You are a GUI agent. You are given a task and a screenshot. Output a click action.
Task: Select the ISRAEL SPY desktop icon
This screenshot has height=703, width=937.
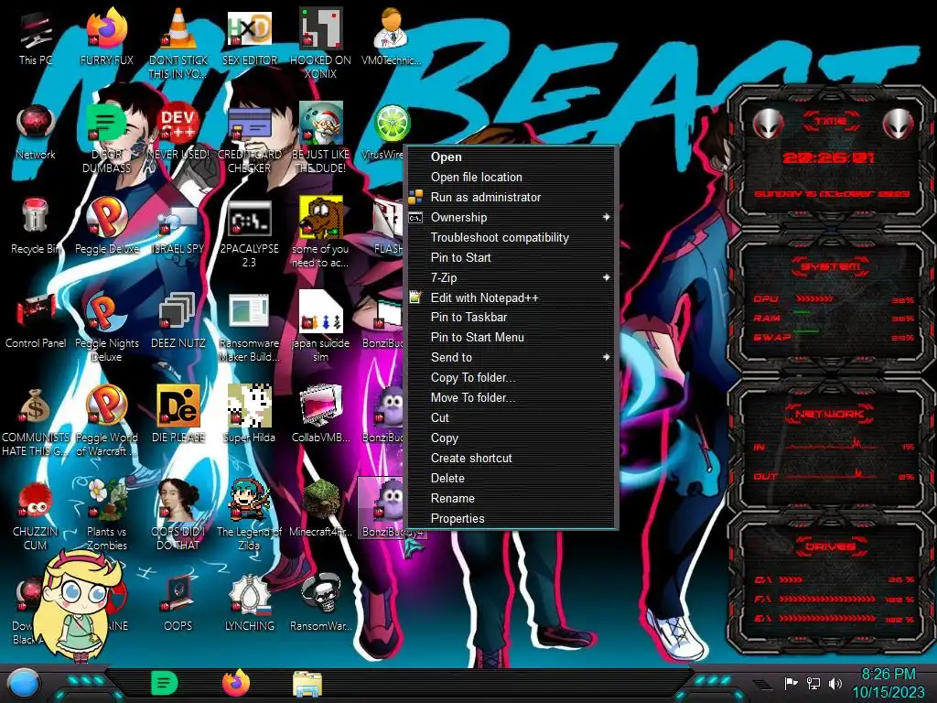[178, 230]
